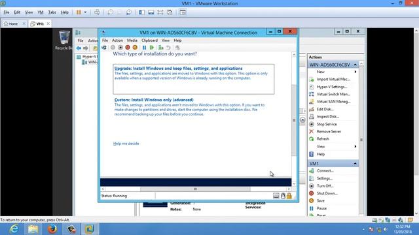The height and width of the screenshot is (235, 419).
Task: Click the red Shut Down icon in VM Connection toolbar
Action: 128,48
